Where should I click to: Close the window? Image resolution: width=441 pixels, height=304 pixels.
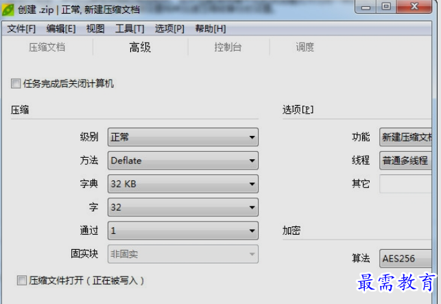click(x=414, y=7)
